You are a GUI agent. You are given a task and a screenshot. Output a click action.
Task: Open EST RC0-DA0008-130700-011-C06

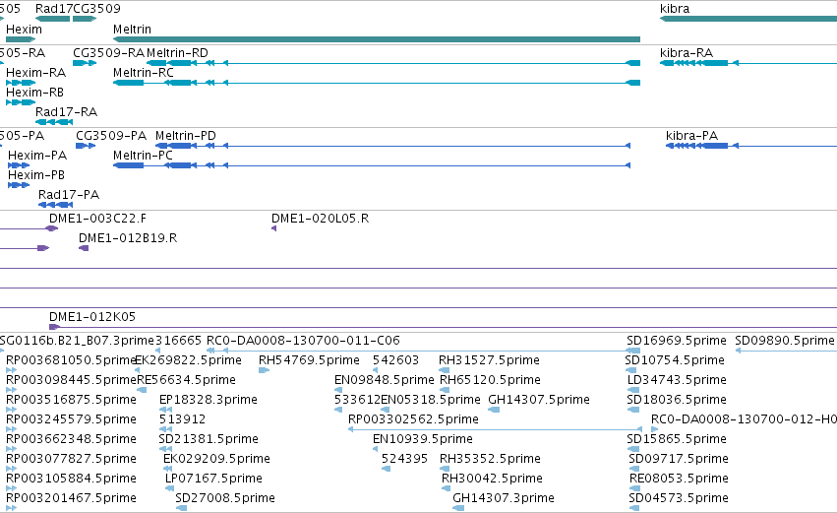303,341
